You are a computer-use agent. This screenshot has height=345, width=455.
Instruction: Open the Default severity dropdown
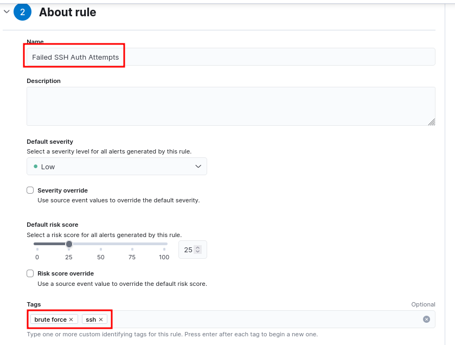(x=117, y=167)
